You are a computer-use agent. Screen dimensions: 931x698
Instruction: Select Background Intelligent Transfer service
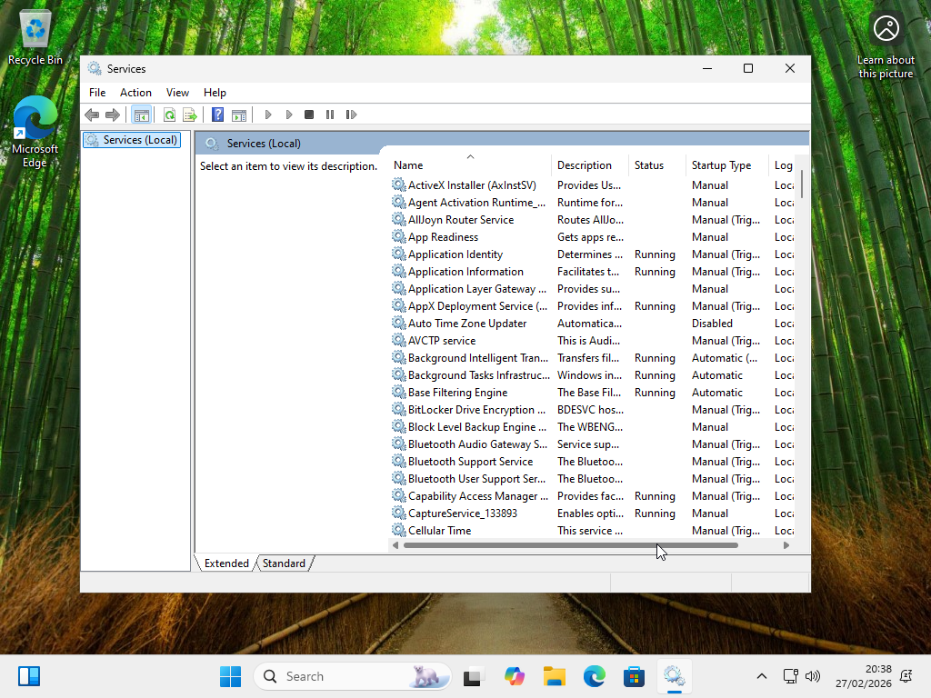point(592,358)
